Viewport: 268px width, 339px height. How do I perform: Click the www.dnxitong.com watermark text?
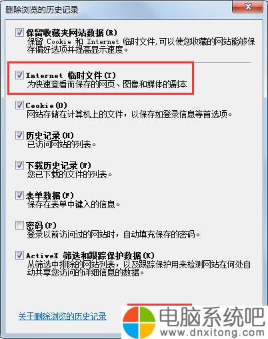click(212, 332)
